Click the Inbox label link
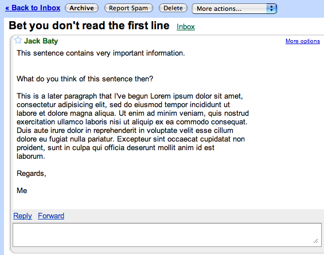Screen dimensions: 324x255 pos(186,26)
